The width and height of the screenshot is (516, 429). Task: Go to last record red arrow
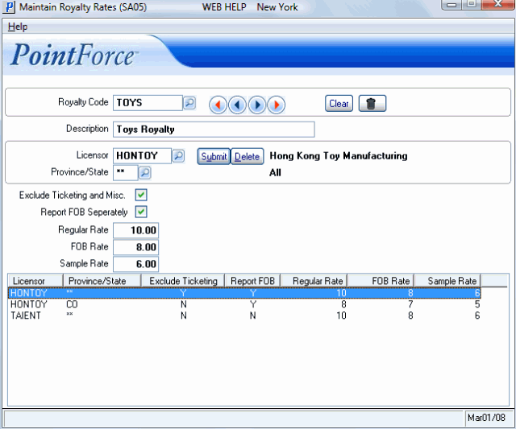pos(277,105)
